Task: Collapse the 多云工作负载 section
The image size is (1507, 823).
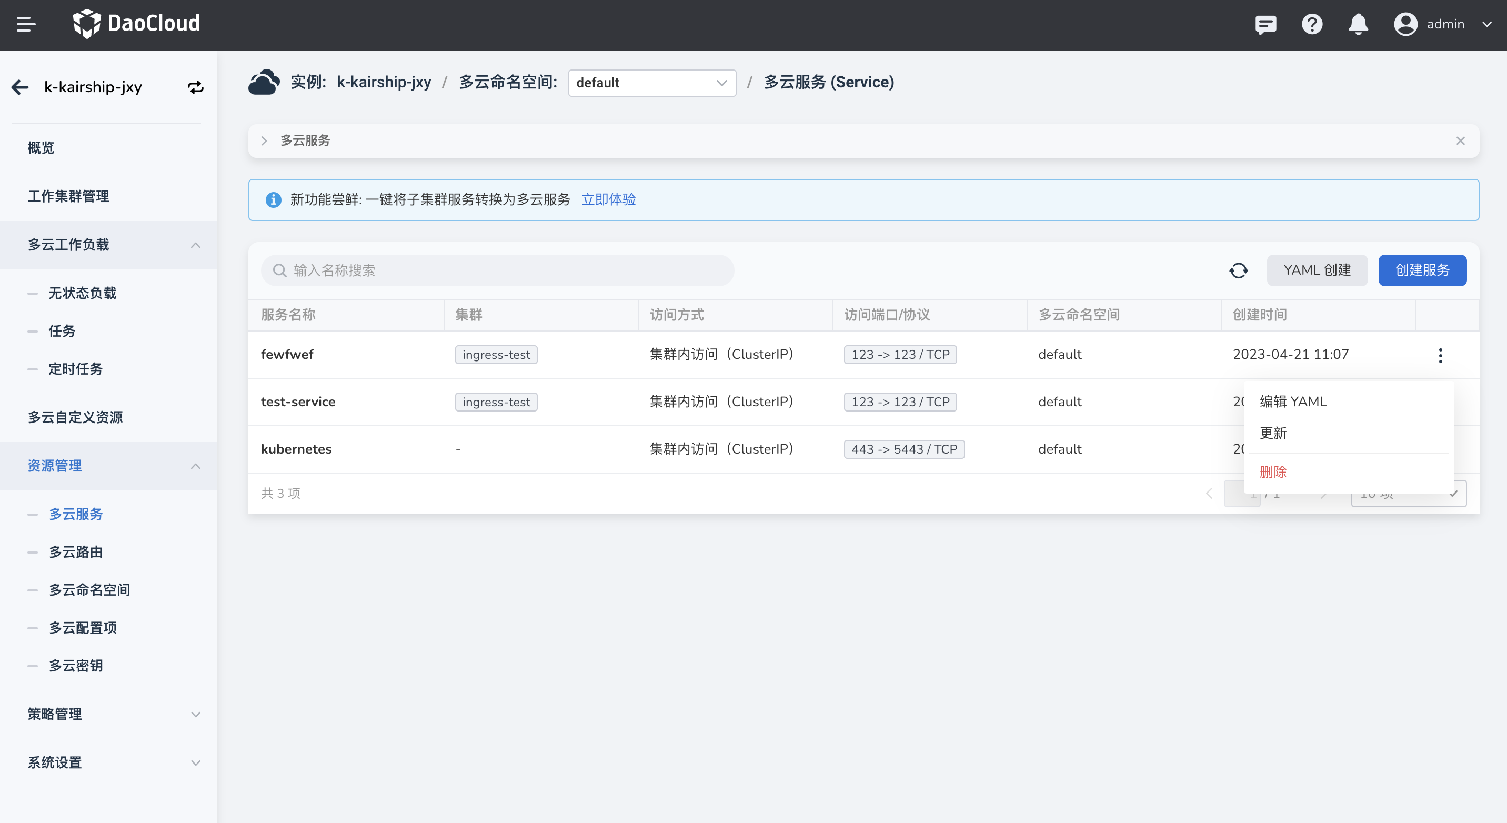Action: click(195, 245)
